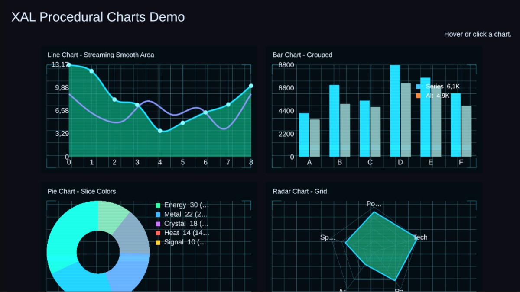
Task: Click the Heat red legend swatch
Action: click(158, 233)
